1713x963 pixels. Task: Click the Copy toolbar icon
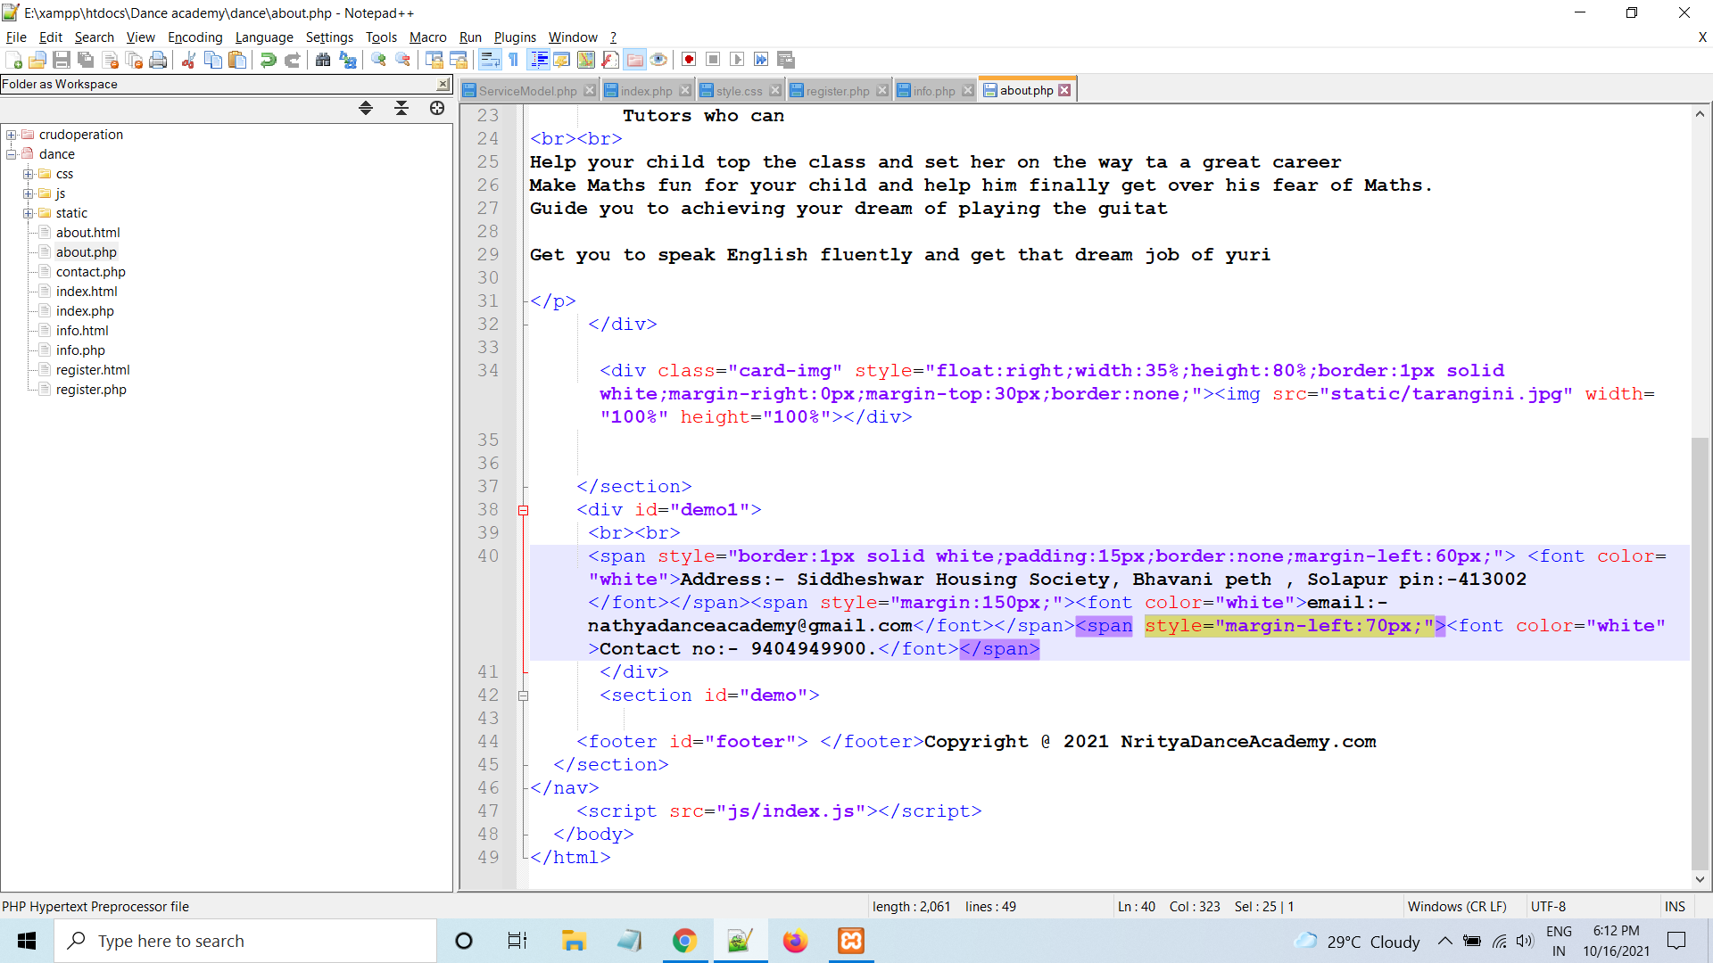coord(213,60)
